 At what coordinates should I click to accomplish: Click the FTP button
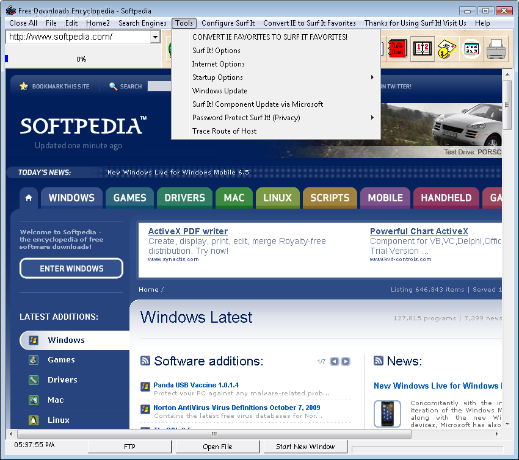point(129,447)
